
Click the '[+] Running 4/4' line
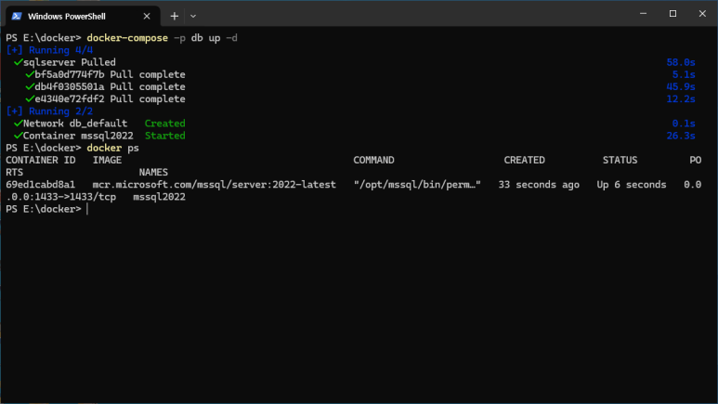(x=49, y=50)
